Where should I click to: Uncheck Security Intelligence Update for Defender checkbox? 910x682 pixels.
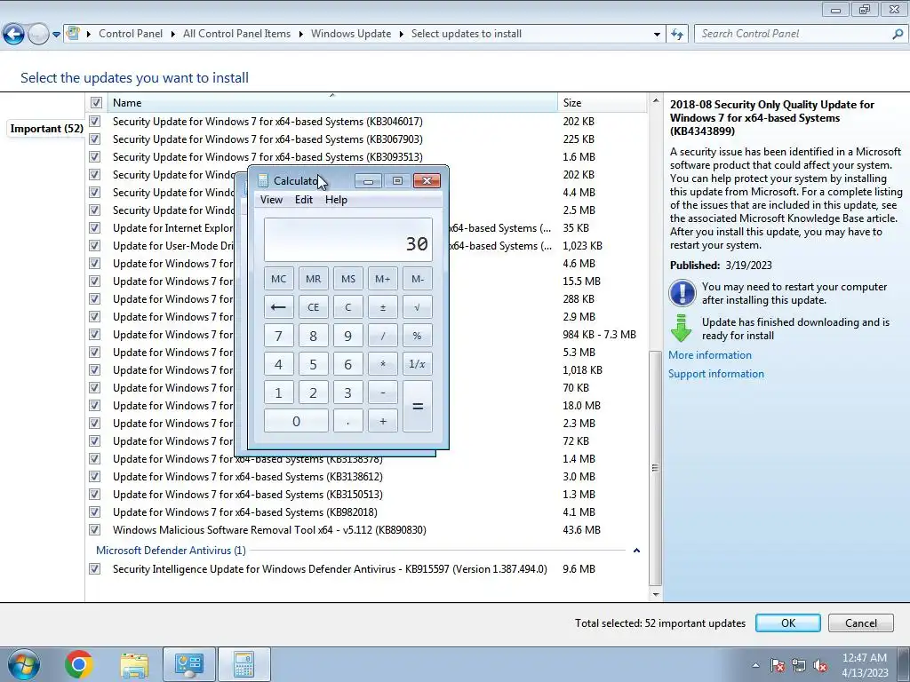[94, 569]
